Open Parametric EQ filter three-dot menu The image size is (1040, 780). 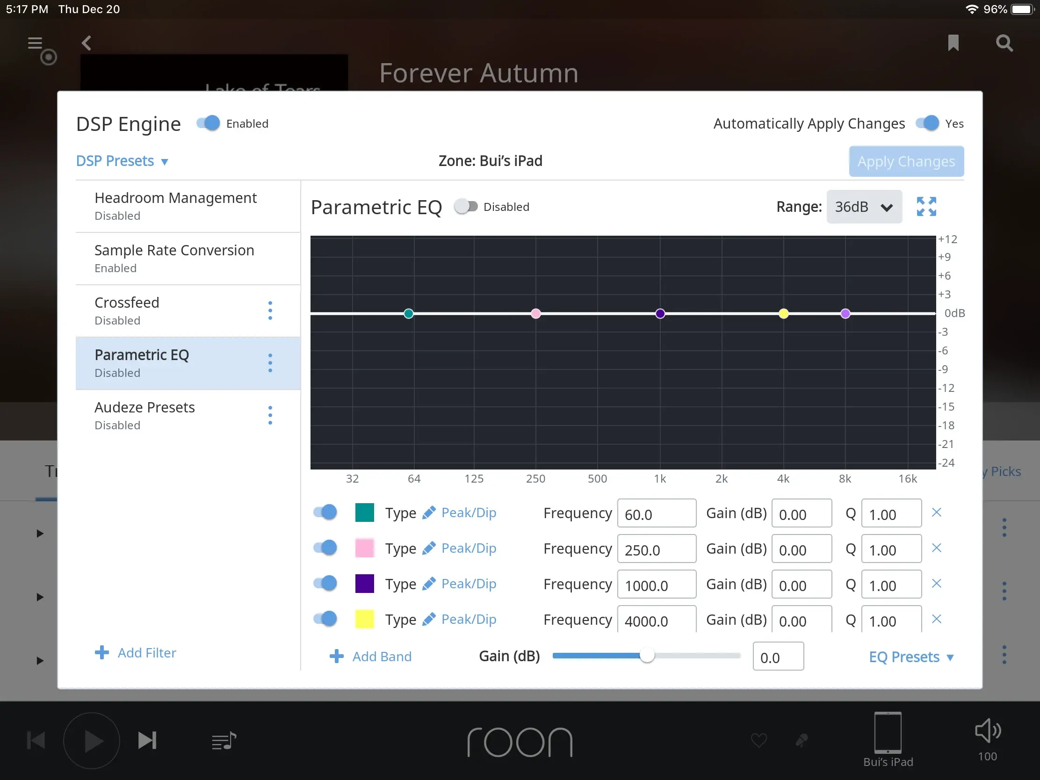click(270, 363)
